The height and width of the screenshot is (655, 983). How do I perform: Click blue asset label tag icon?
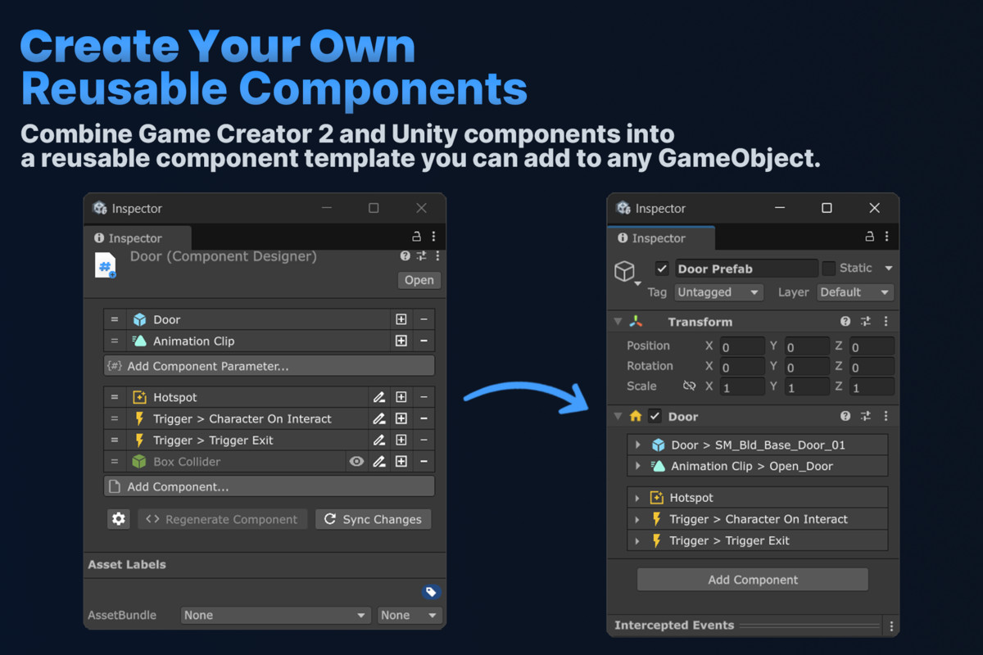[431, 592]
